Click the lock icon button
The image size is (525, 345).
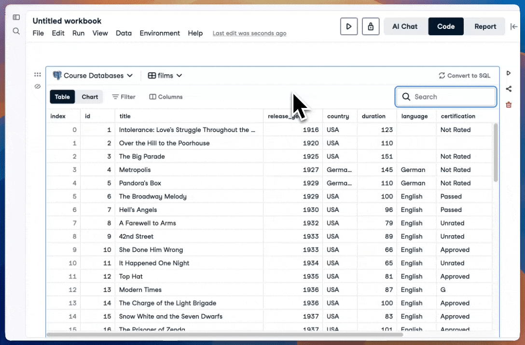pos(371,27)
